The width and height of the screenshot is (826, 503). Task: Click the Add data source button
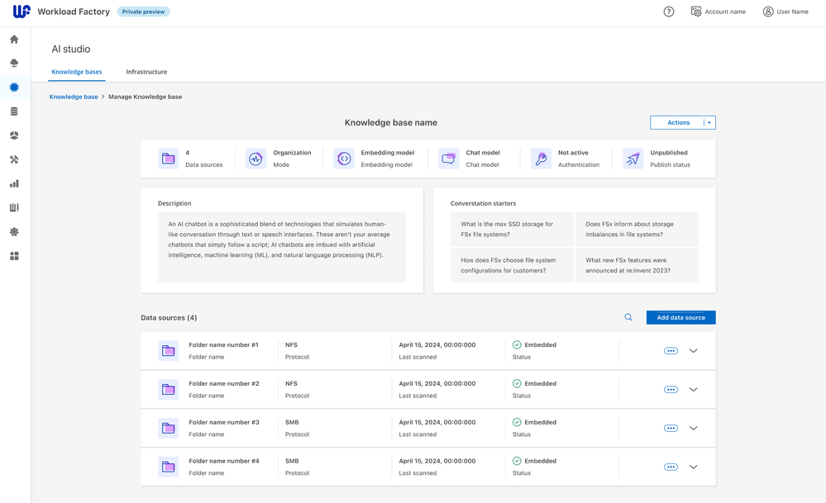pyautogui.click(x=680, y=317)
